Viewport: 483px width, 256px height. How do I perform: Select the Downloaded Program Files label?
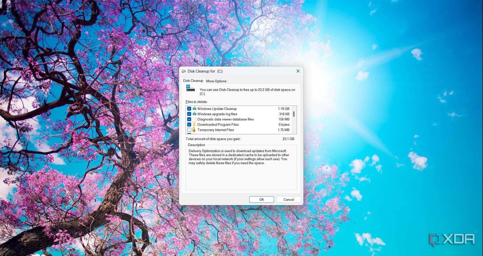[218, 124]
